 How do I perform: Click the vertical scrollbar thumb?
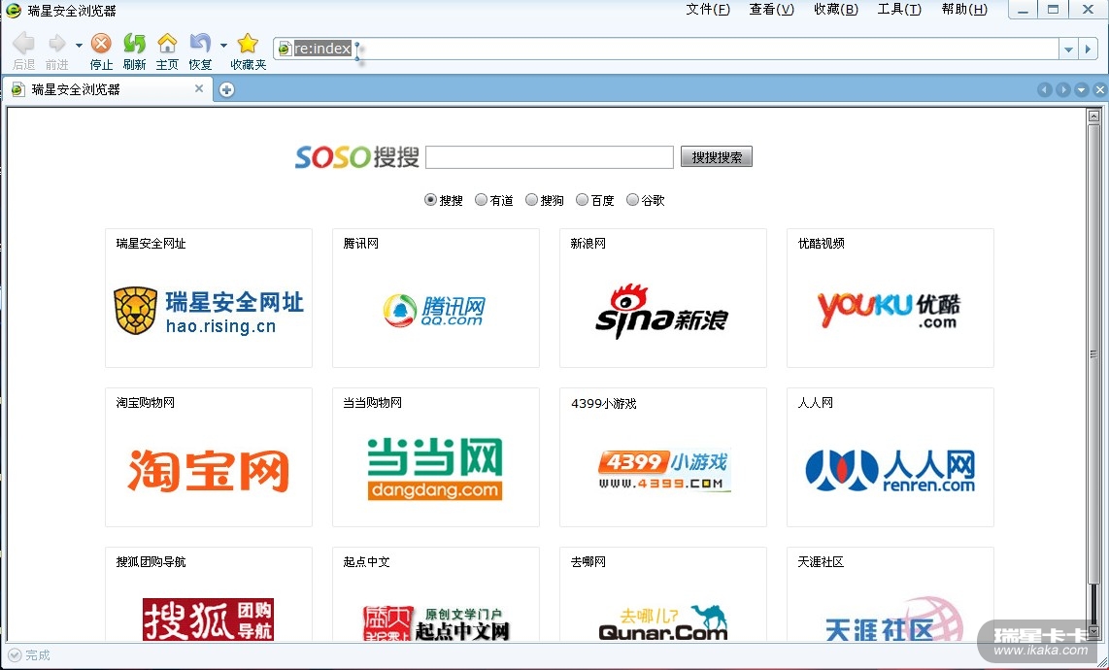(x=1093, y=353)
